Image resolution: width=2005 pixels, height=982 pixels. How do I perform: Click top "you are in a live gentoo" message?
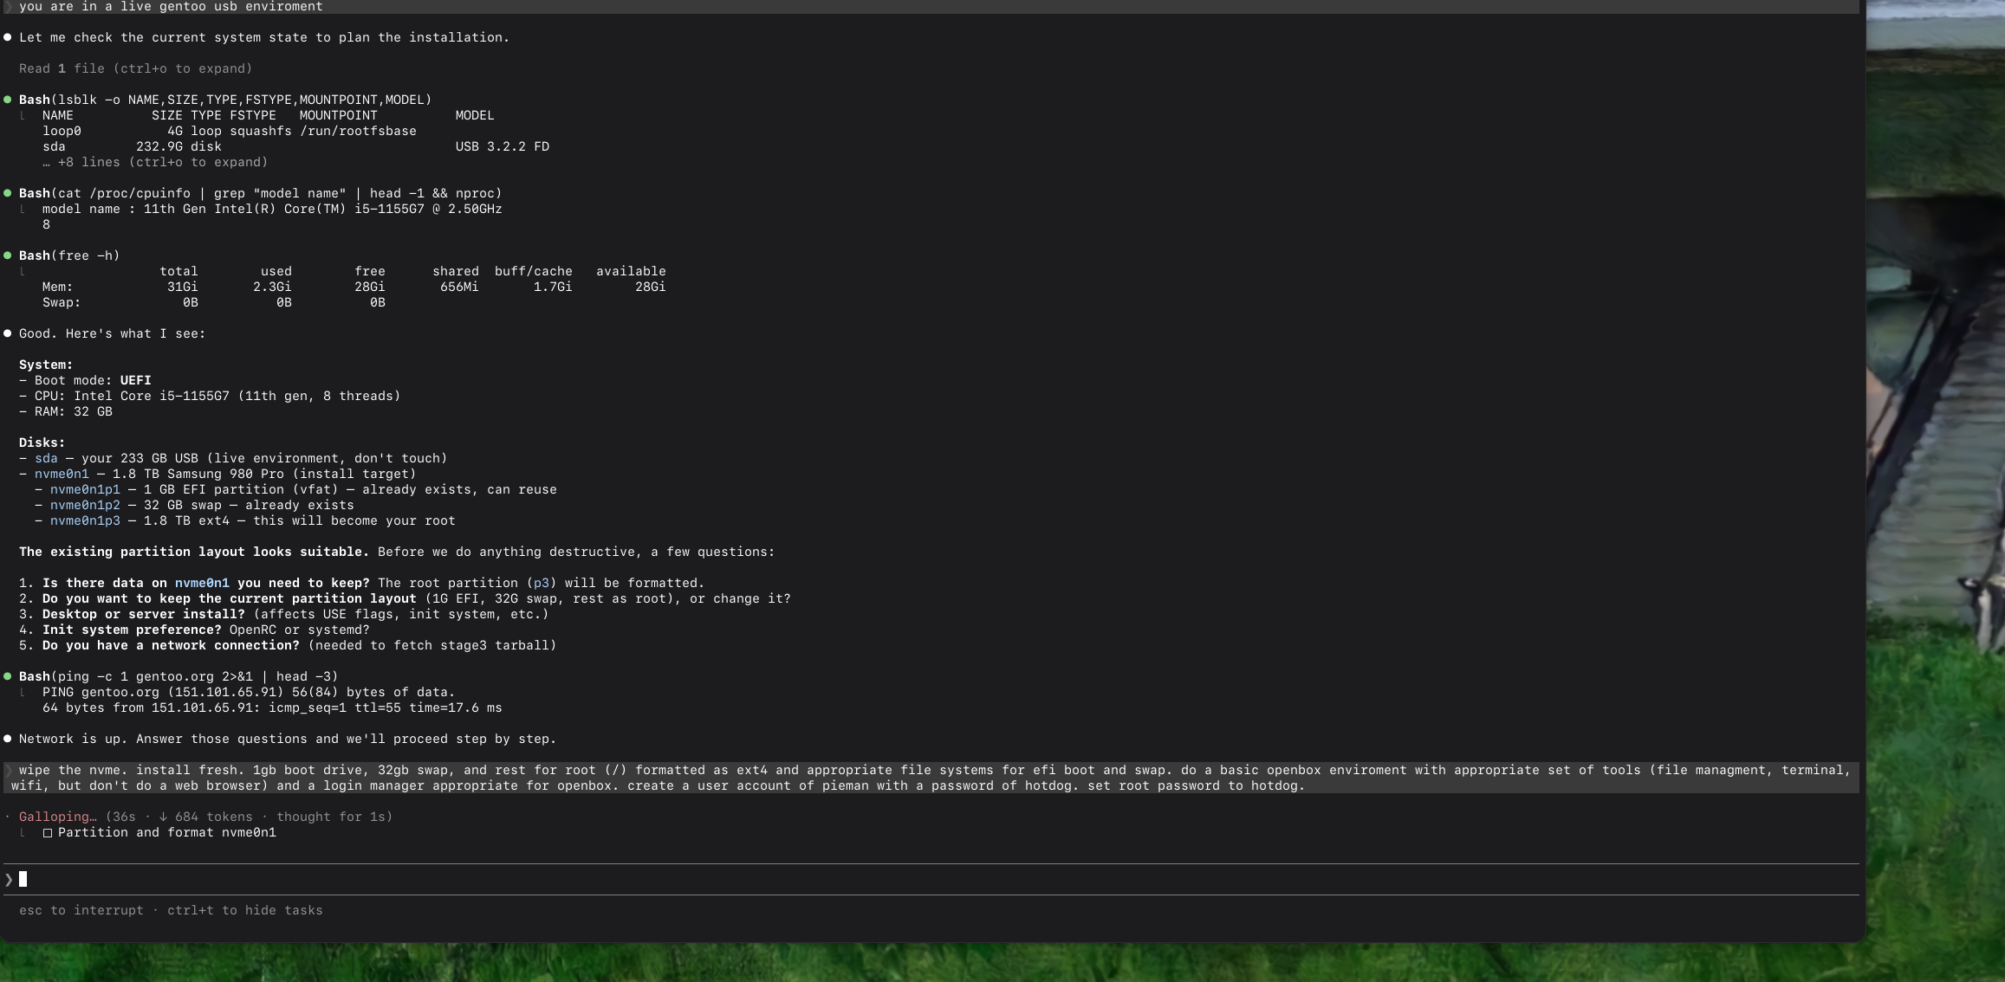pos(170,7)
